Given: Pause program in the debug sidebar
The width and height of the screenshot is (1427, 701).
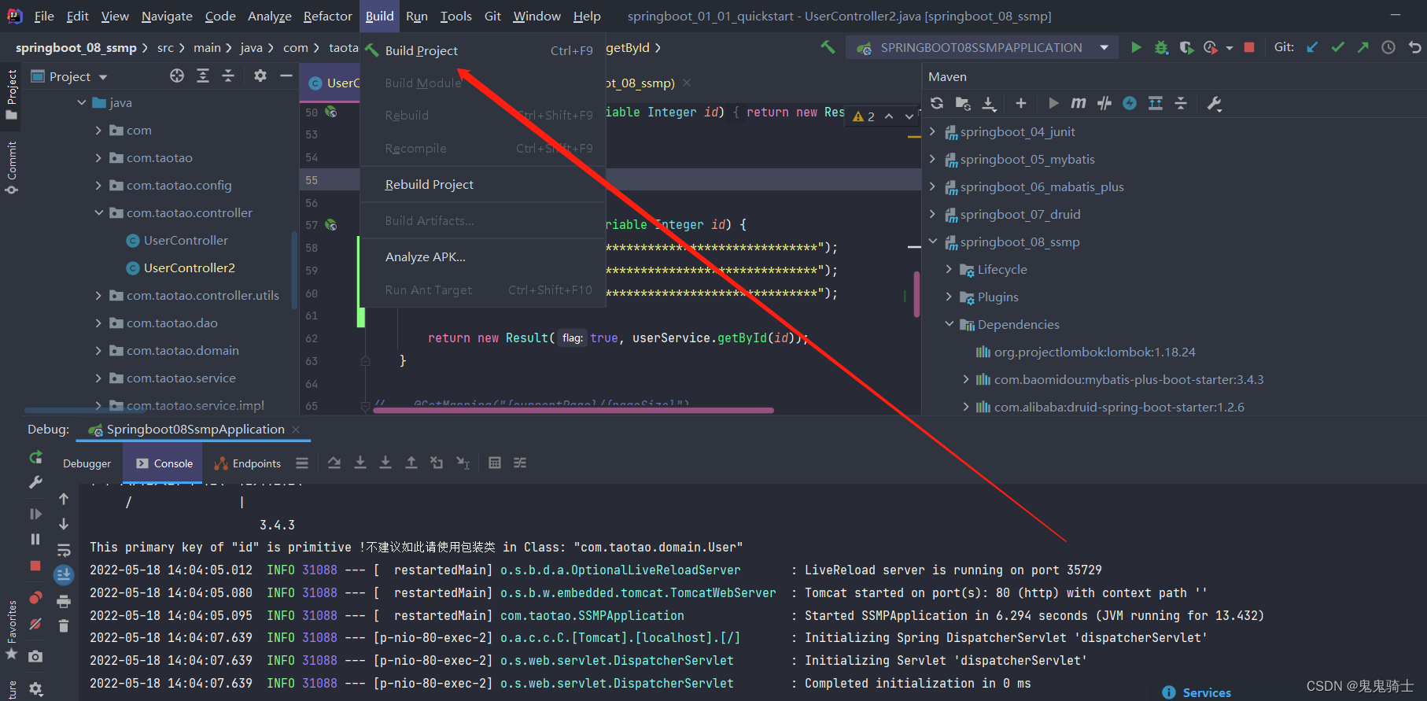Looking at the screenshot, I should (x=35, y=539).
